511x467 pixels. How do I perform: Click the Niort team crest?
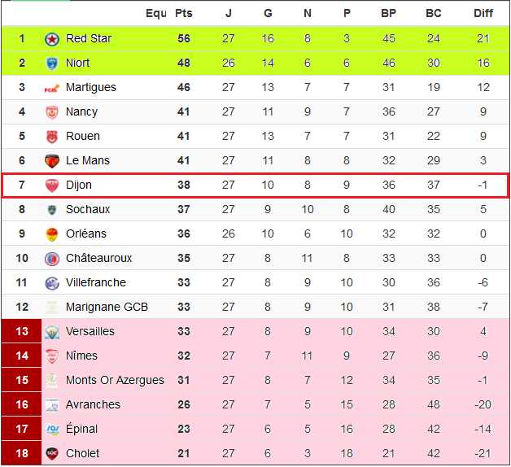point(52,63)
